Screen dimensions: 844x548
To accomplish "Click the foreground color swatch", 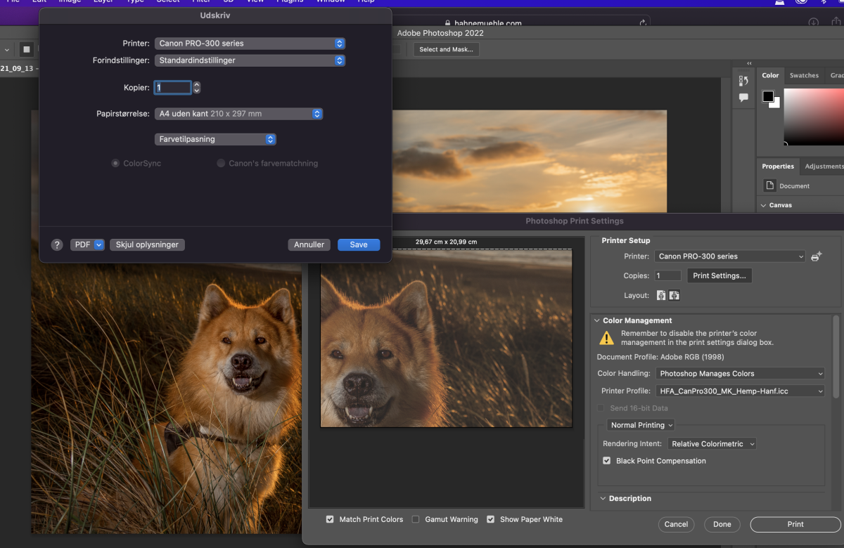I will point(769,96).
